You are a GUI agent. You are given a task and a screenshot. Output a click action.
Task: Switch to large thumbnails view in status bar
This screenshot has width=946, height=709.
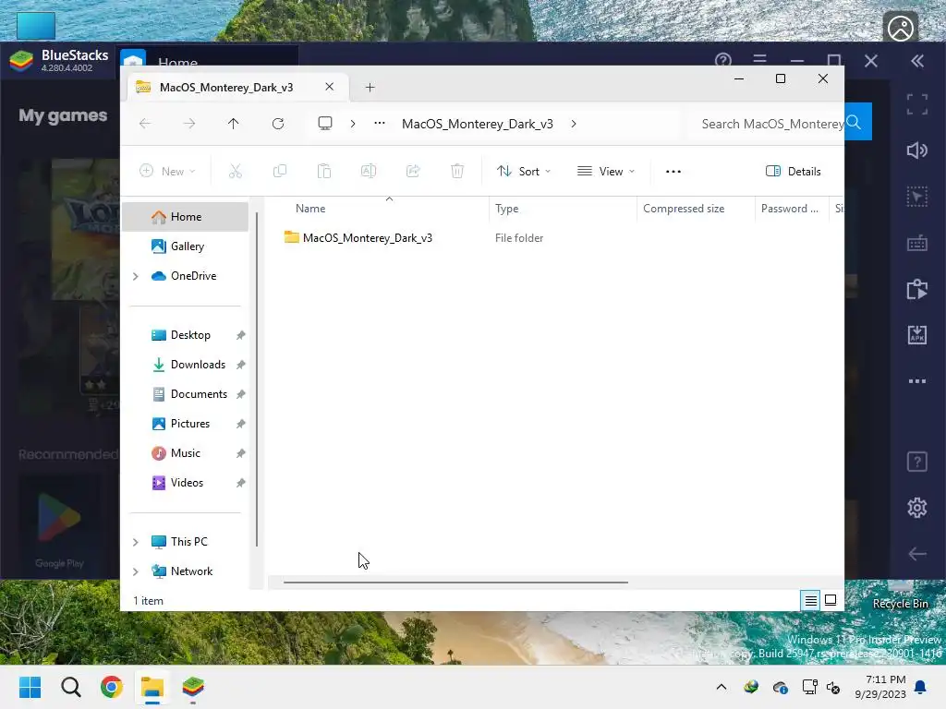831,600
